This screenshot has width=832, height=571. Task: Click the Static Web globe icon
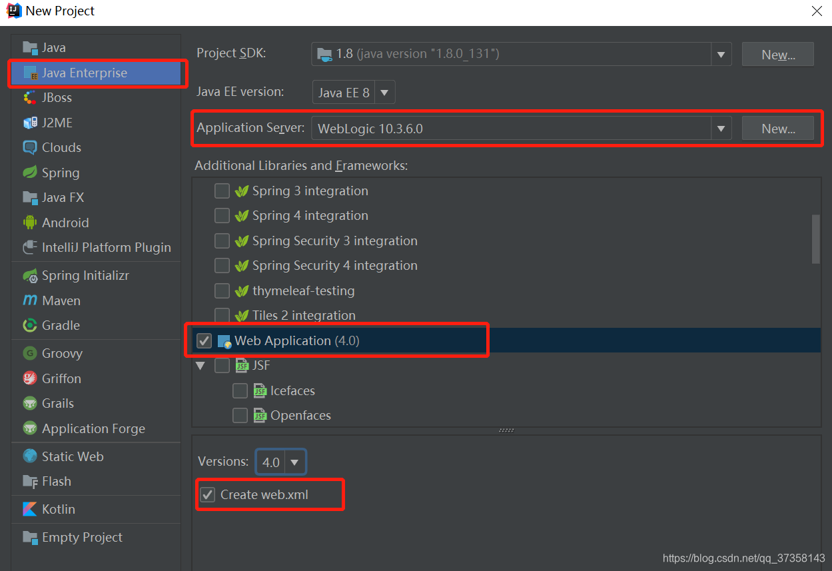tap(30, 456)
